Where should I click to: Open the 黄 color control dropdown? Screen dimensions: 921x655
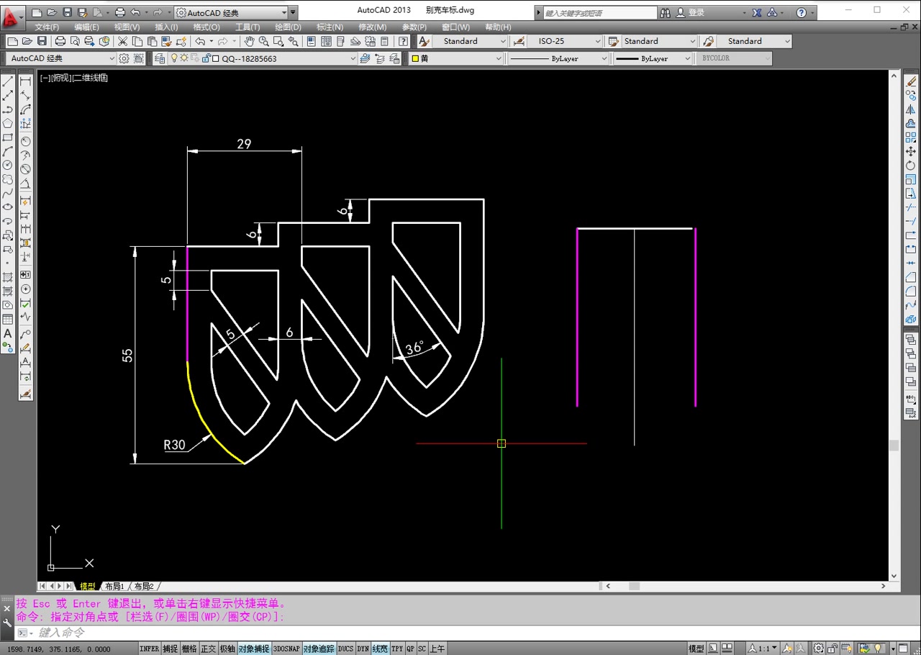click(x=456, y=58)
